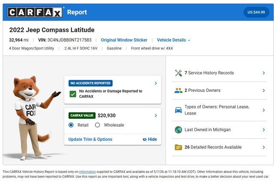The width and height of the screenshot is (274, 181).
Task: Expand 26 Detailed Records Available chevron
Action: pos(264,147)
